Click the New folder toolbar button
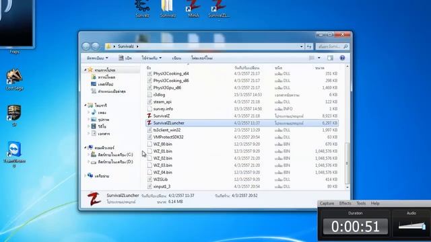431x242 pixels. click(x=202, y=58)
